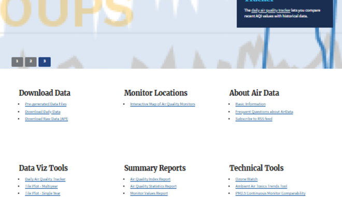The width and height of the screenshot is (342, 197).
Task: Select carousel slide 3 button
Action: pos(45,62)
